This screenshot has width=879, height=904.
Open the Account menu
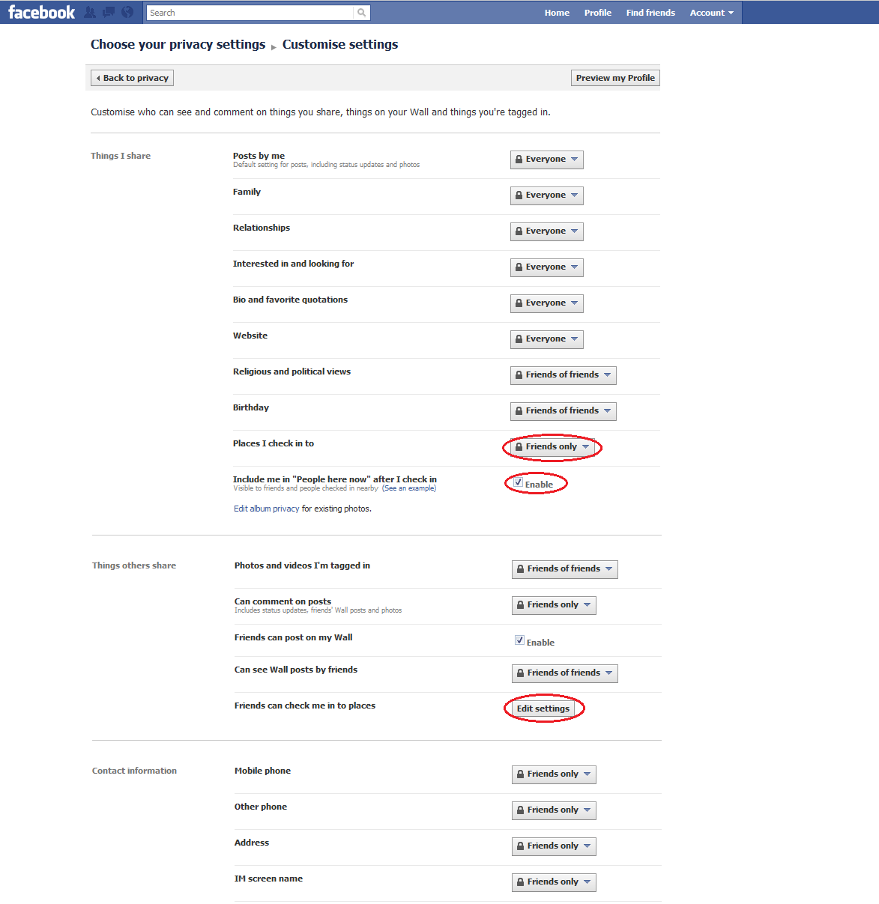(712, 13)
